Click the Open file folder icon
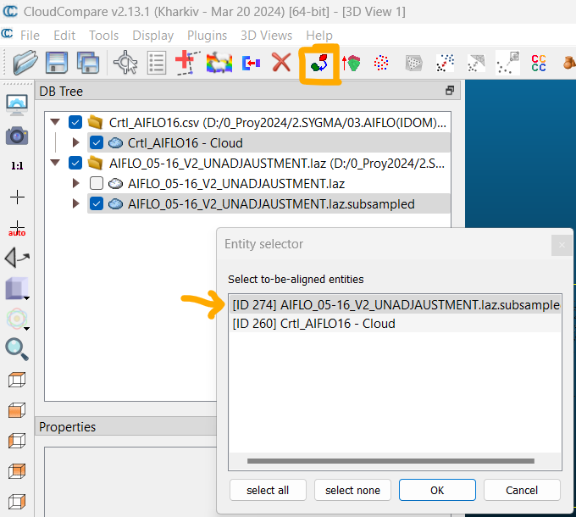The height and width of the screenshot is (517, 576). [x=25, y=63]
